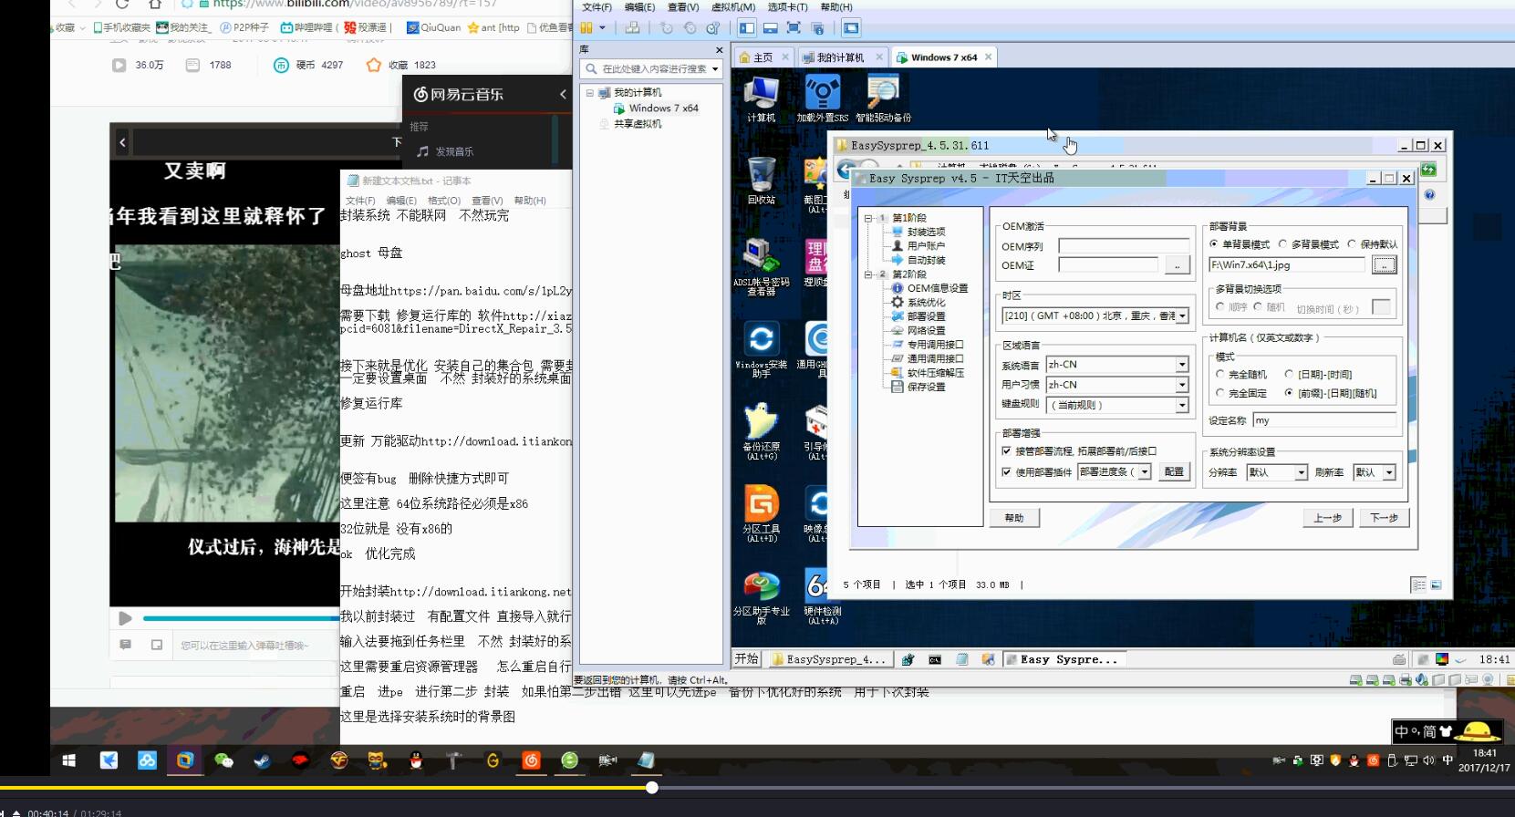Toggle VMware library sidebar view icon
The image size is (1515, 817).
[x=747, y=28]
